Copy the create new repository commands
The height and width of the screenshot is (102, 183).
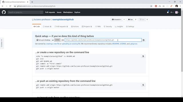coord(143,56)
